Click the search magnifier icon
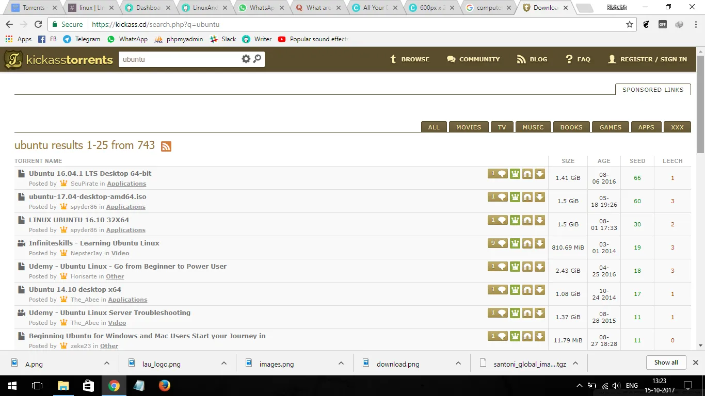 tap(258, 59)
